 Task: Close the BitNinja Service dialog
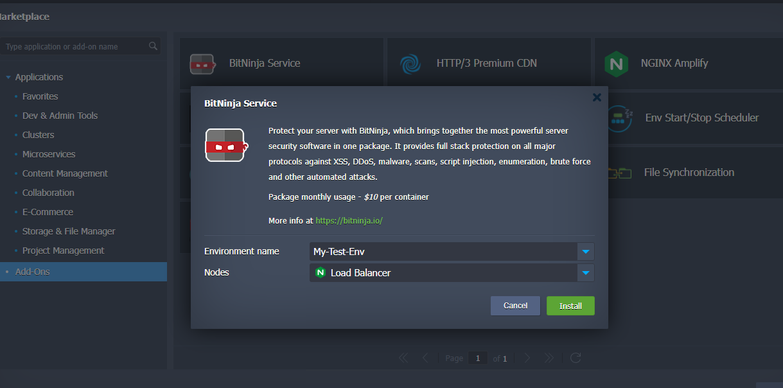(597, 98)
